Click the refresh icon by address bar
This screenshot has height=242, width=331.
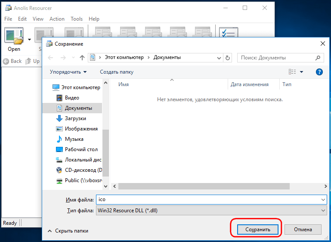pos(228,58)
